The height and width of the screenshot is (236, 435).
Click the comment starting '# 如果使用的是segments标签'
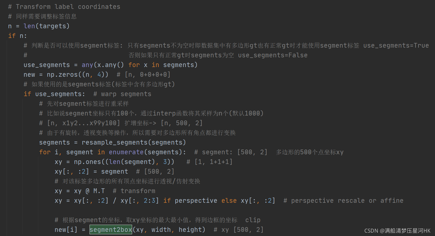tap(99, 84)
